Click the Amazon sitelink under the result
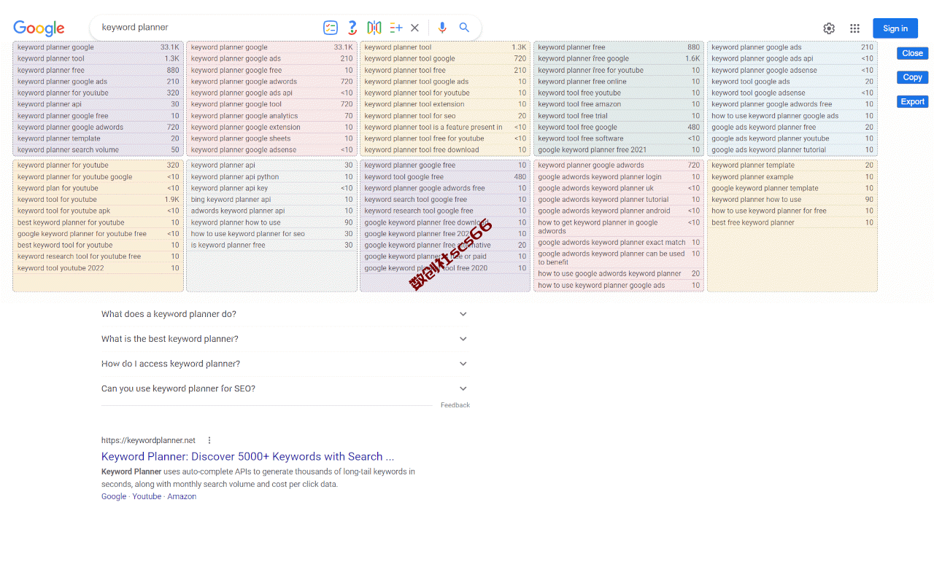 (182, 496)
